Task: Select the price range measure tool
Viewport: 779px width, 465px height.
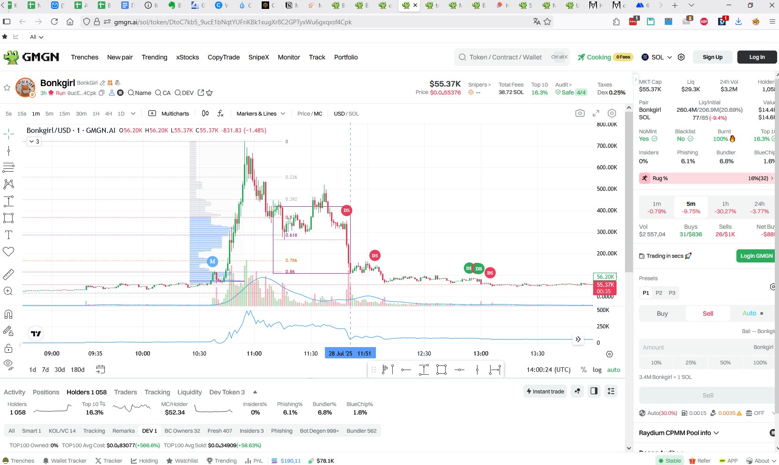Action: [8, 201]
